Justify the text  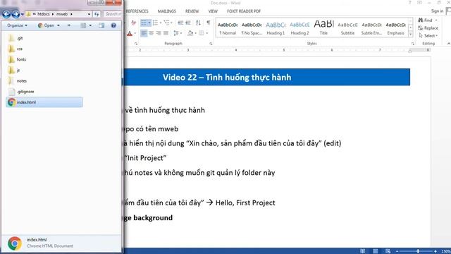(166, 33)
